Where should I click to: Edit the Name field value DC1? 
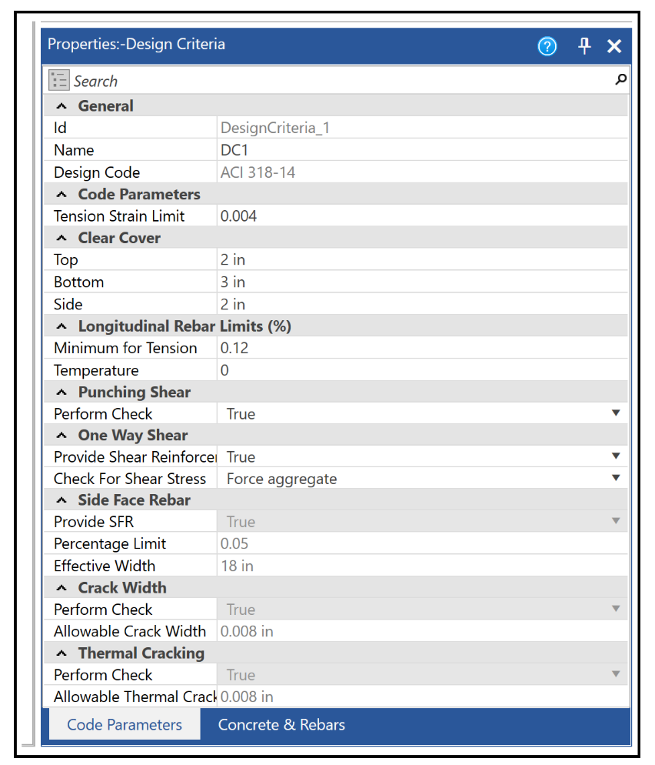click(422, 150)
